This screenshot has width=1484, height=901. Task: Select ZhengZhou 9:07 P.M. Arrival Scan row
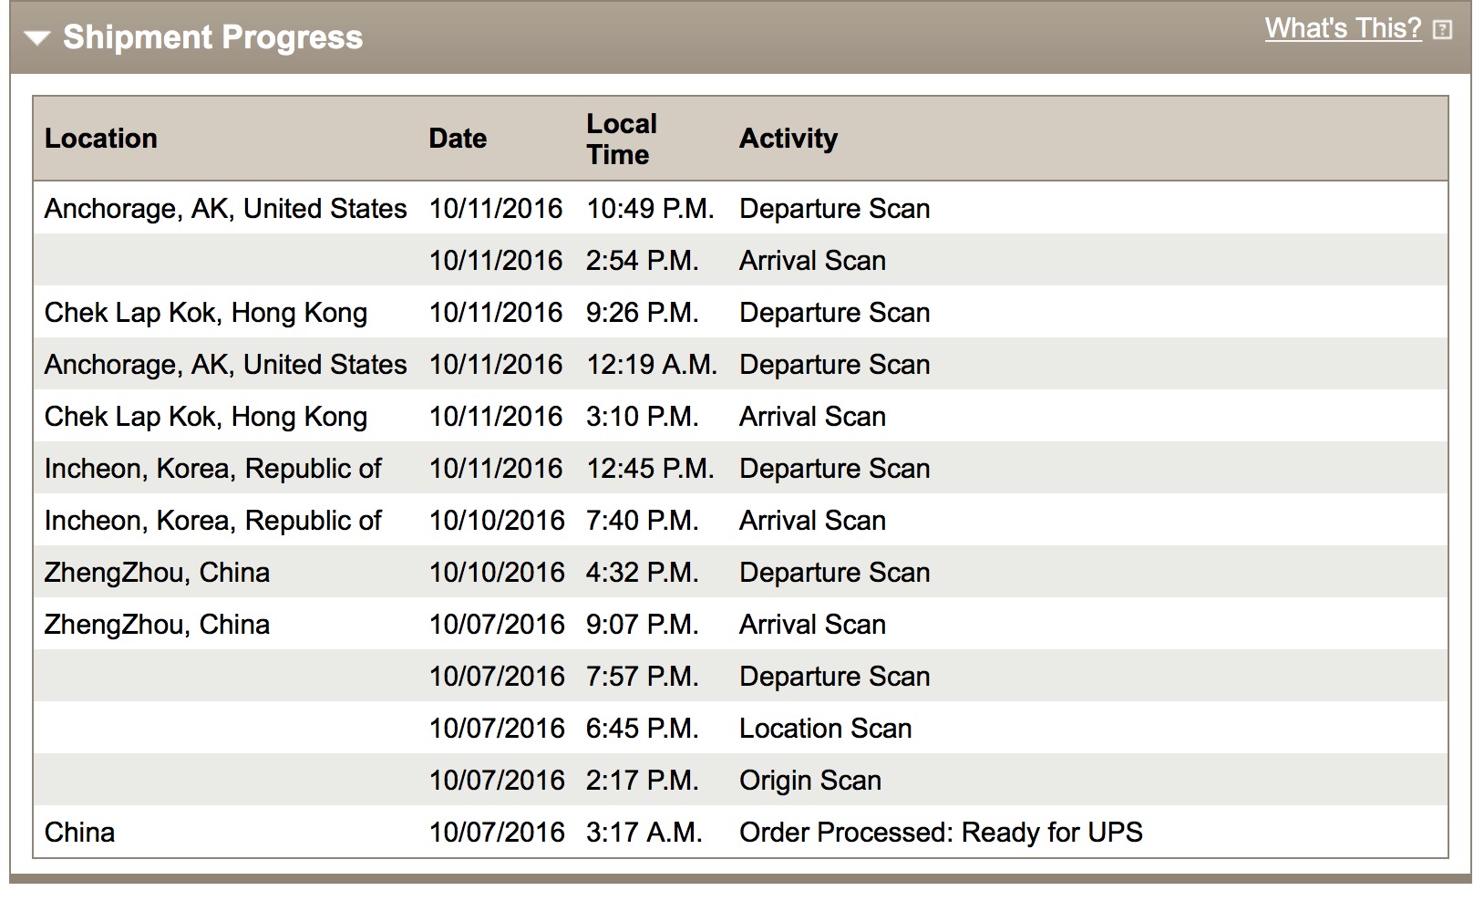click(740, 624)
